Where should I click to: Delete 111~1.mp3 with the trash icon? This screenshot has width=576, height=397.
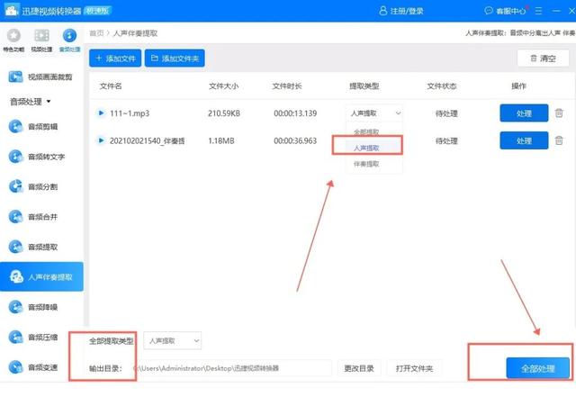coord(559,113)
